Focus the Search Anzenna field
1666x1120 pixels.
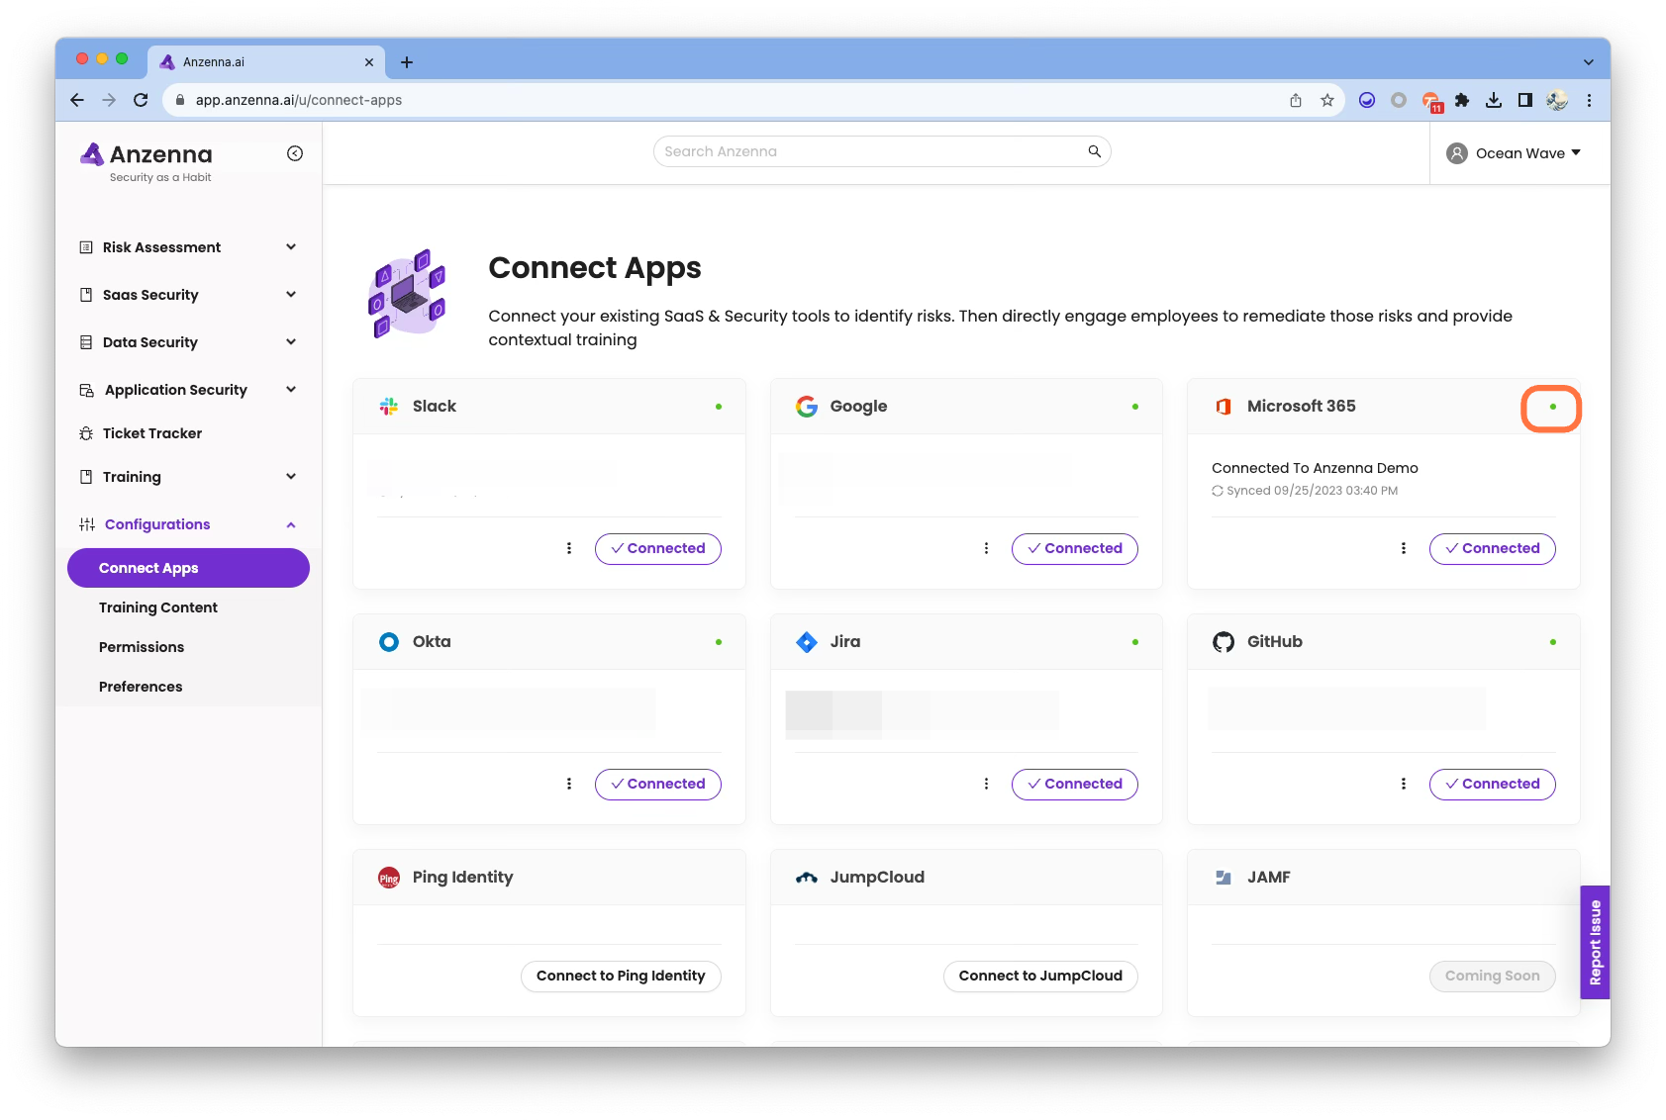[x=871, y=151]
